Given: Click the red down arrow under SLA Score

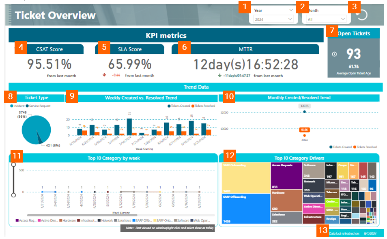Looking at the screenshot, I should coord(104,75).
